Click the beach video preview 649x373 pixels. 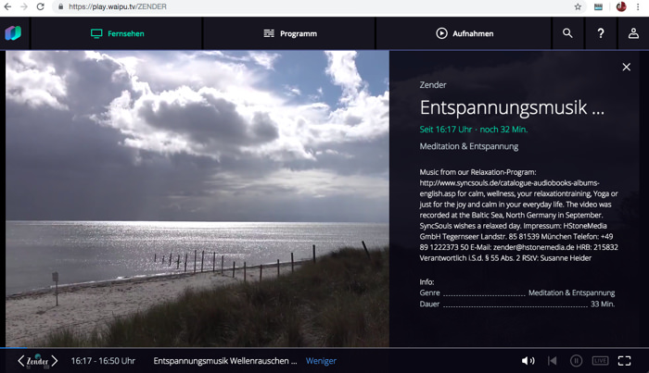pyautogui.click(x=197, y=198)
